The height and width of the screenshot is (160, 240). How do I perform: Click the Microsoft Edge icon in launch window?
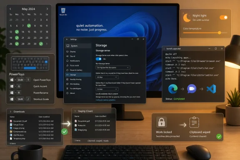(173, 89)
